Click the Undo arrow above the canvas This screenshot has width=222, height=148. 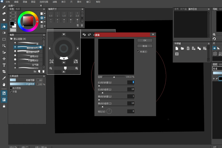pos(84,35)
